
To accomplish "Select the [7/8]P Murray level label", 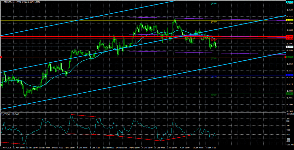I will click(213, 22).
